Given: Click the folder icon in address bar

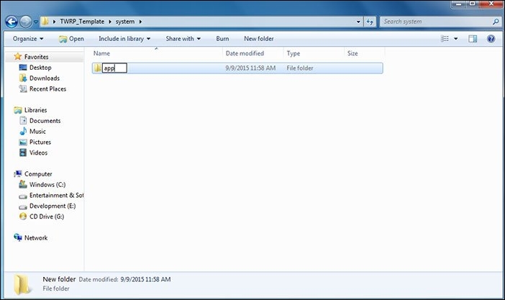Looking at the screenshot, I should pos(45,22).
